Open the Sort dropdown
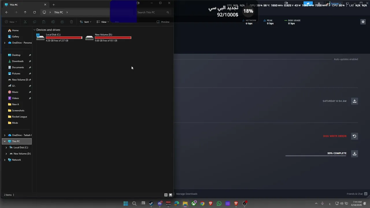Screen dimensions: 370x208 coord(86,22)
